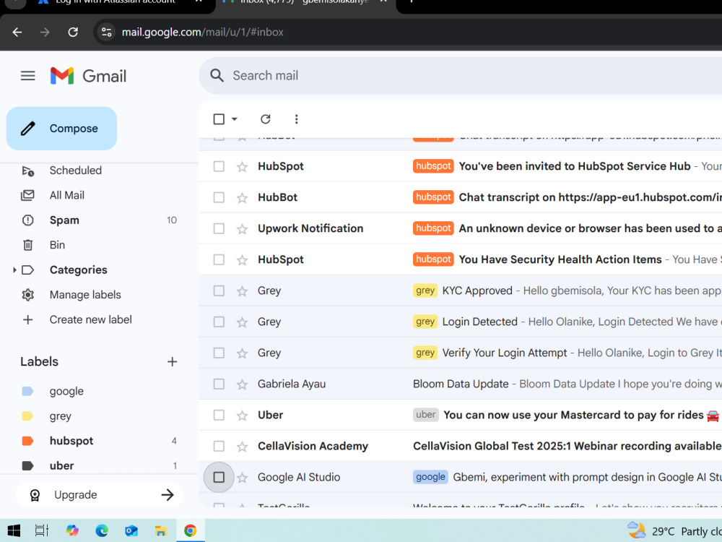Screen dimensions: 722x542
Task: Open the Scheduled folder
Action: point(76,171)
